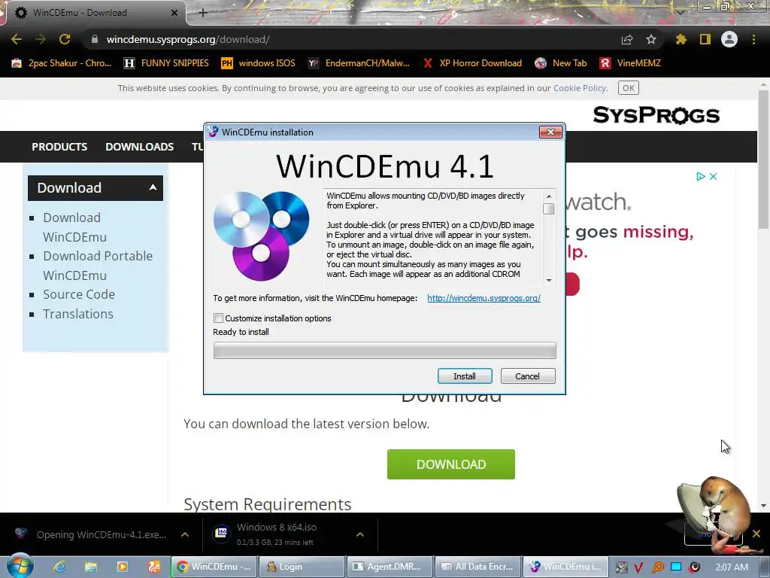The width and height of the screenshot is (770, 578).
Task: Open Download WinCDEmu sidebar link
Action: 74,227
